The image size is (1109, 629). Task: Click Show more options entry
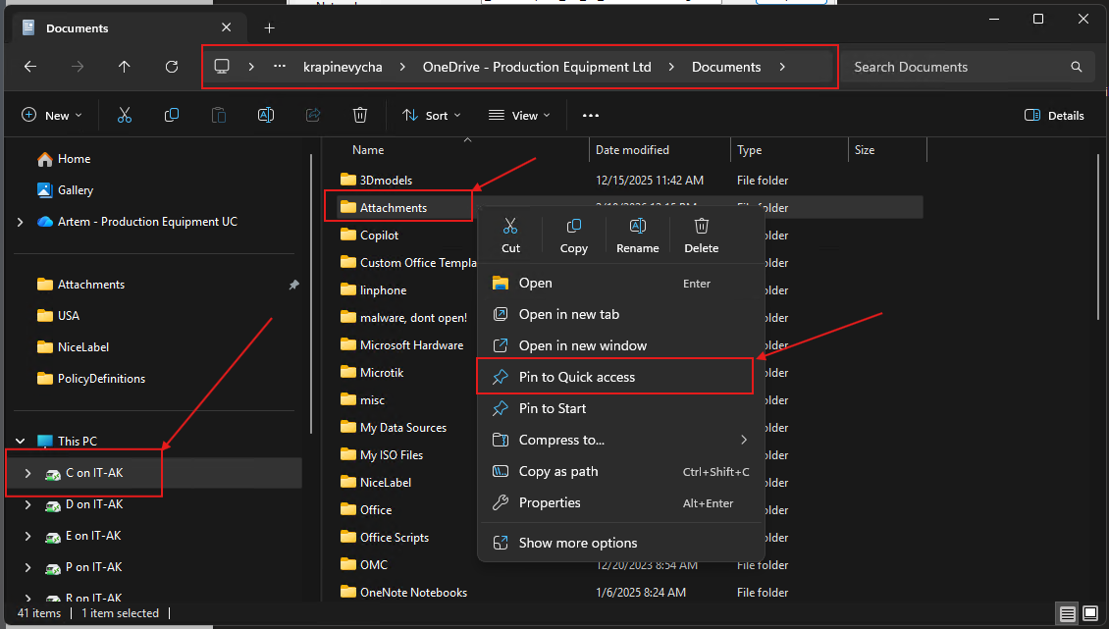pyautogui.click(x=577, y=543)
